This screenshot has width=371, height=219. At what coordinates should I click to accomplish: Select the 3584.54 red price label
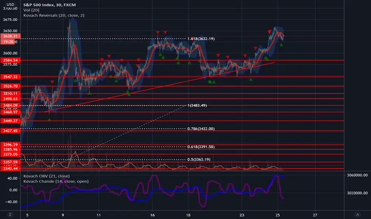10,60
